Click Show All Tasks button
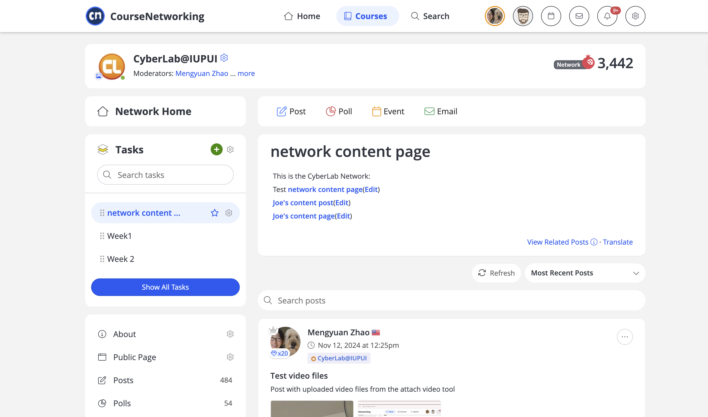This screenshot has width=708, height=417. (165, 287)
